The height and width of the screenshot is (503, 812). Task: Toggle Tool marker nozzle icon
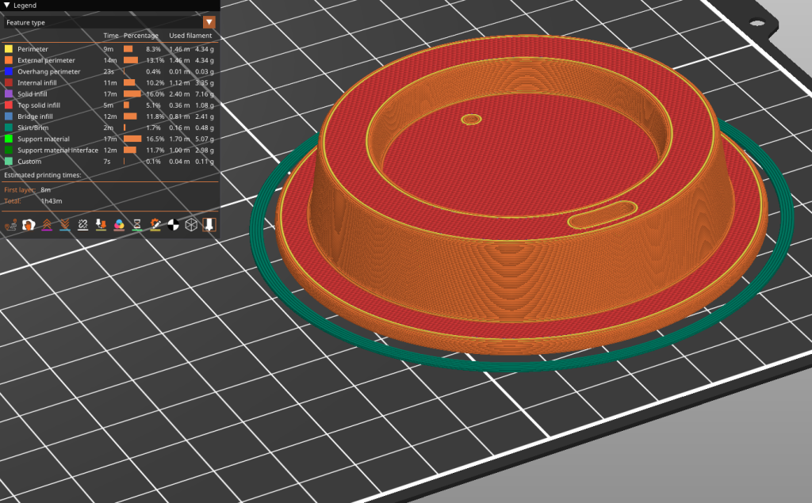click(x=209, y=225)
